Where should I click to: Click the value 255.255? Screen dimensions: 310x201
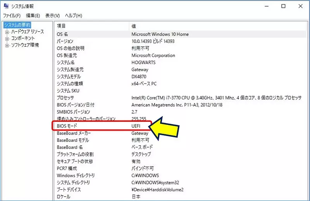(139, 119)
